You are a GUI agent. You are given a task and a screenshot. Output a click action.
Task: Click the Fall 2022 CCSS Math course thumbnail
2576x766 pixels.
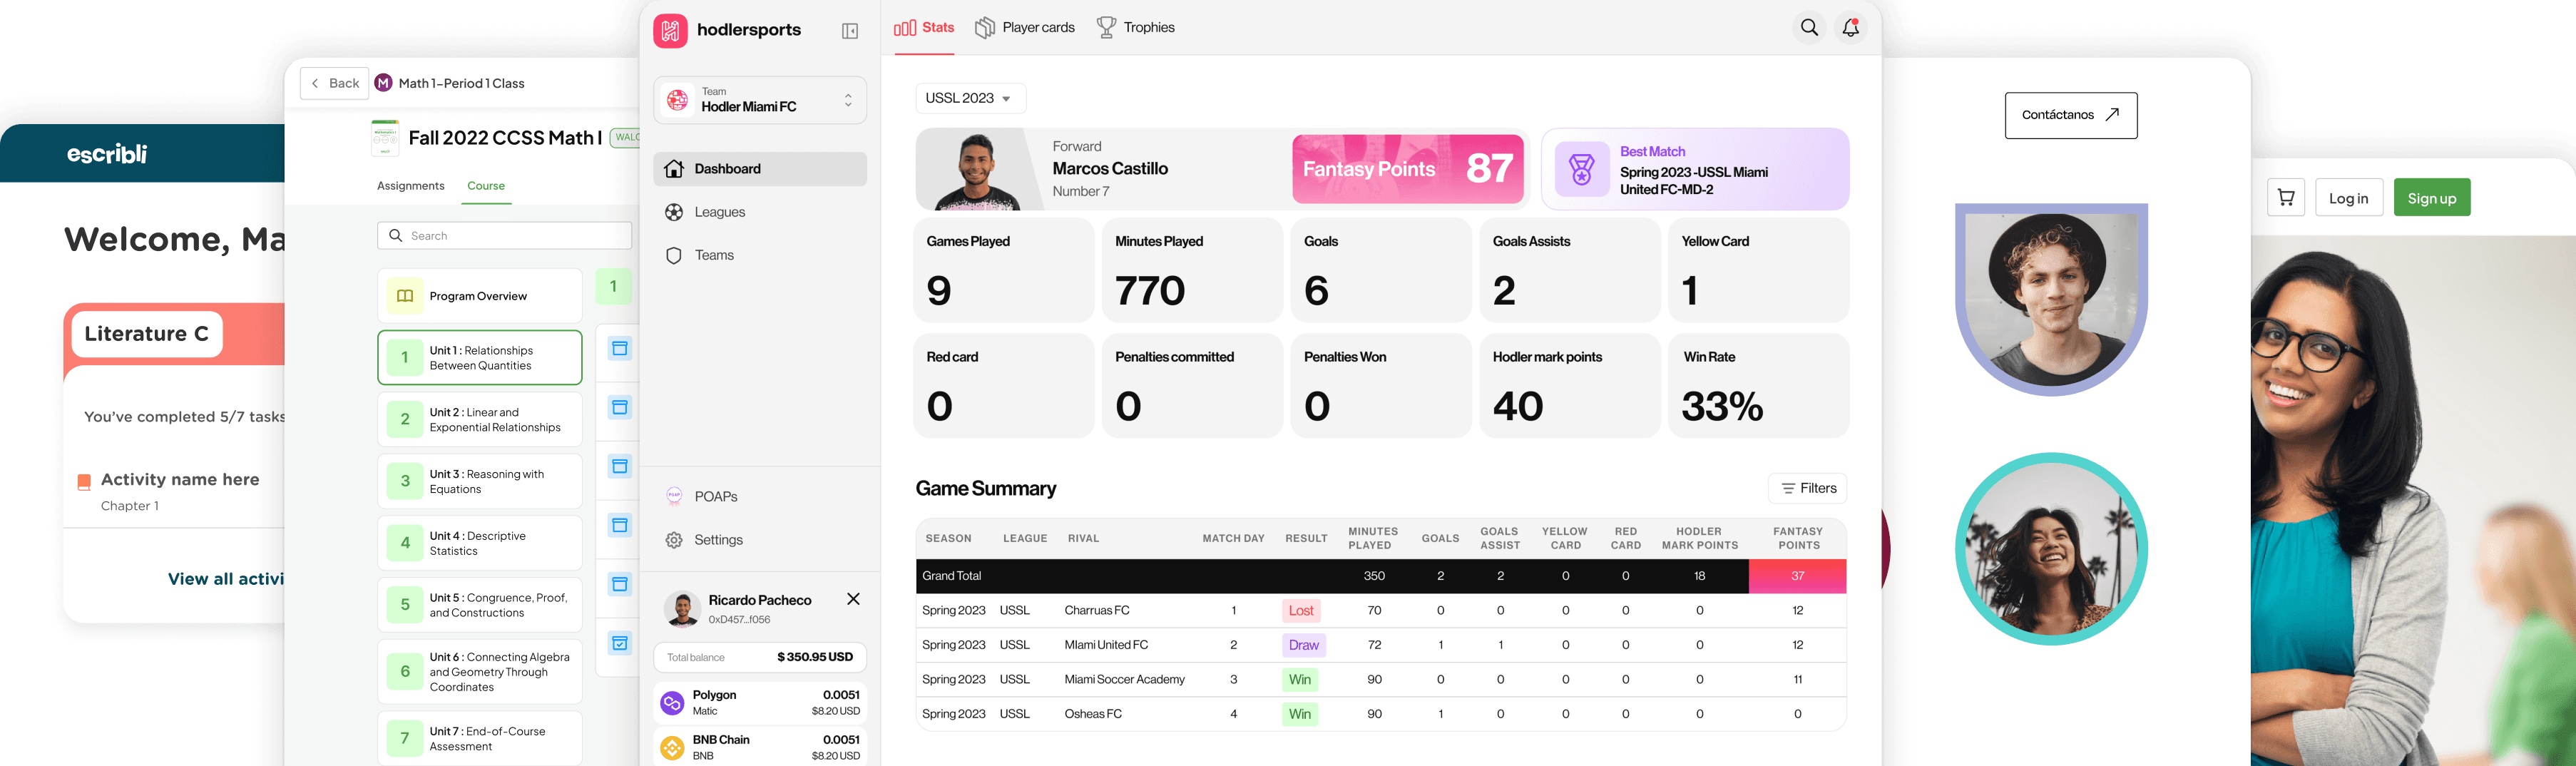click(x=385, y=138)
